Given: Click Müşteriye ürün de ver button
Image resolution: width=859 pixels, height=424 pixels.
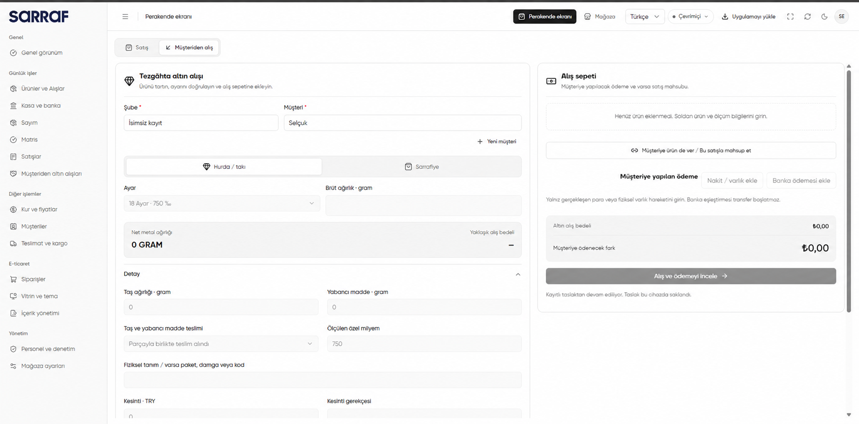Looking at the screenshot, I should tap(691, 151).
